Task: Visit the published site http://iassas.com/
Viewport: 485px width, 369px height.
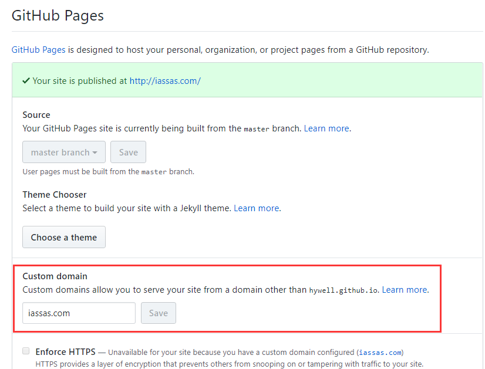Action: (164, 80)
